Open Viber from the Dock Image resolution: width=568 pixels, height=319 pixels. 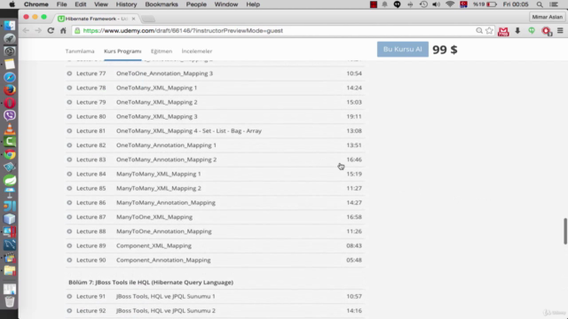click(x=10, y=115)
